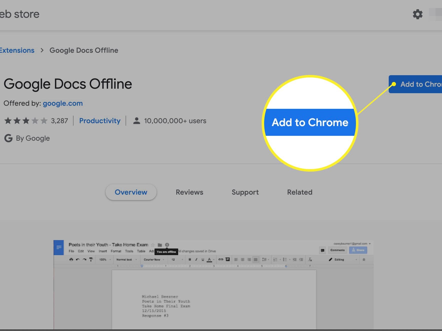Click the five-star rating icons

coord(26,121)
